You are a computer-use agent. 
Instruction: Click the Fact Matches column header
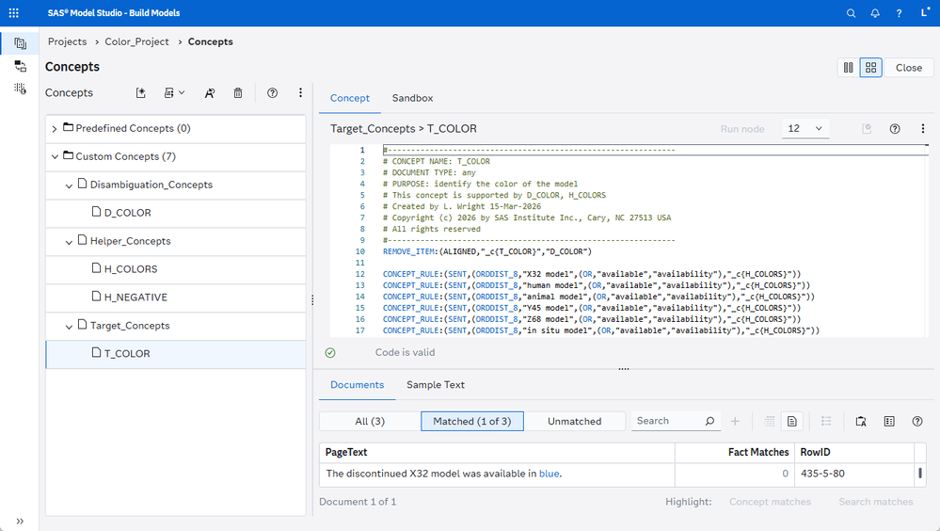(734, 453)
